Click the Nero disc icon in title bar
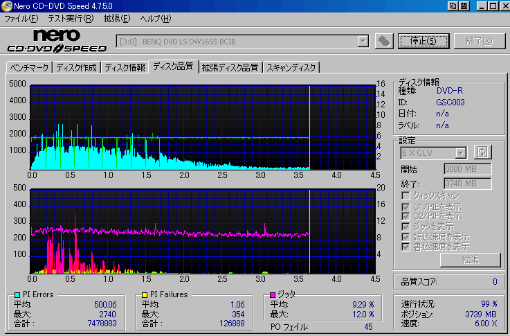Screen dimensions: 510x336 pos(6,6)
